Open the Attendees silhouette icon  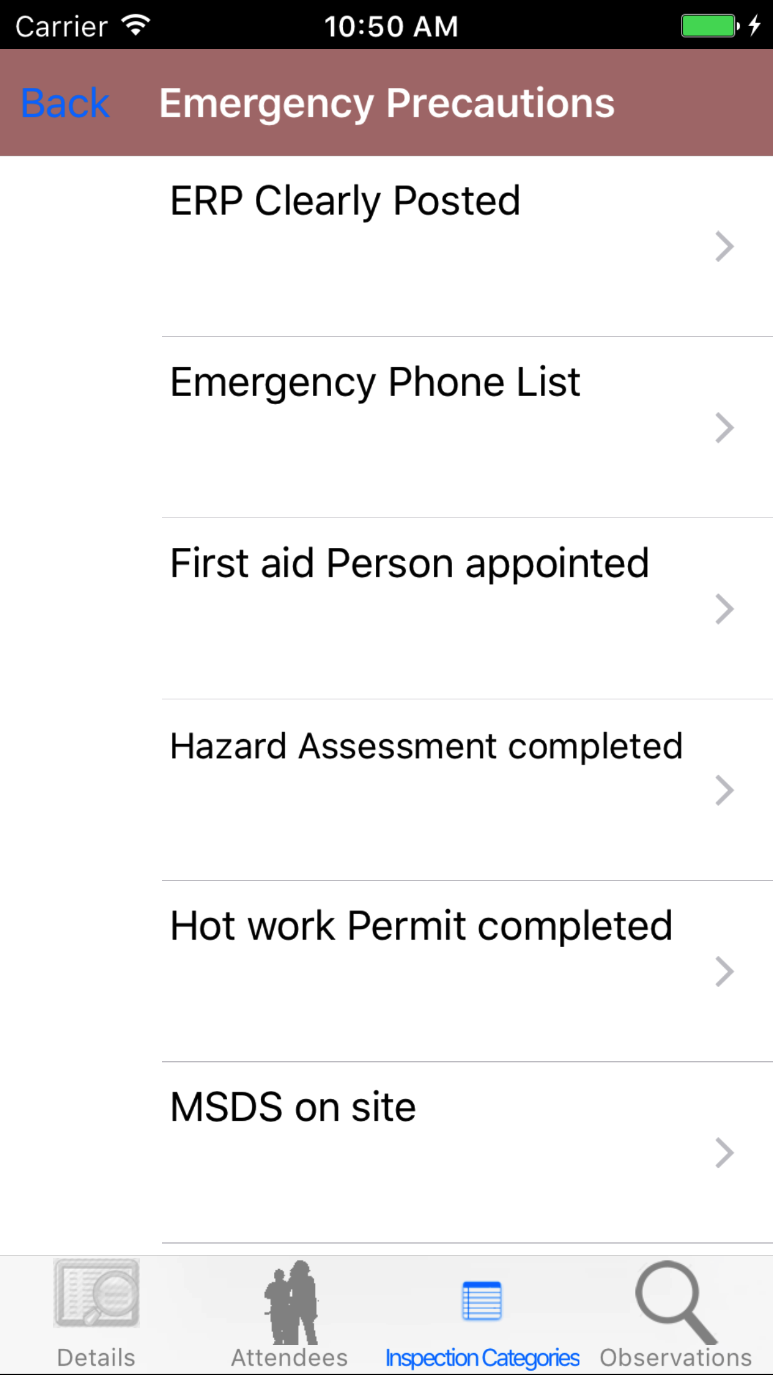coord(290,1302)
